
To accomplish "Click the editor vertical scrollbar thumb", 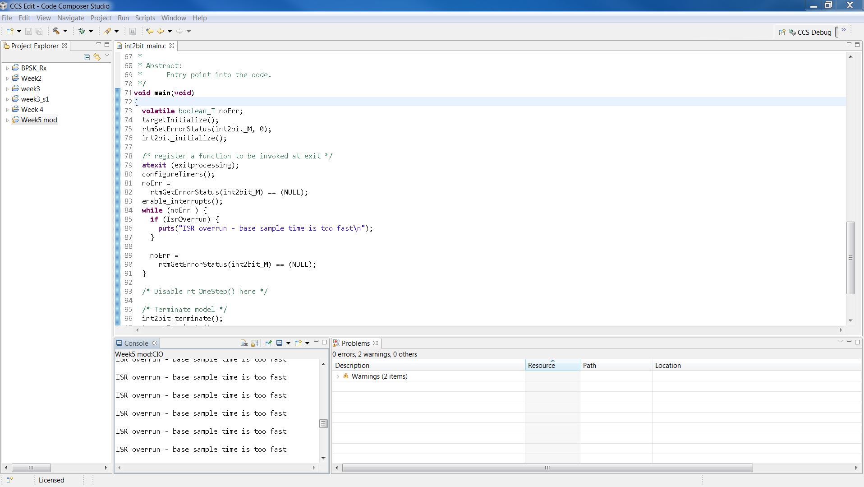I will click(850, 257).
